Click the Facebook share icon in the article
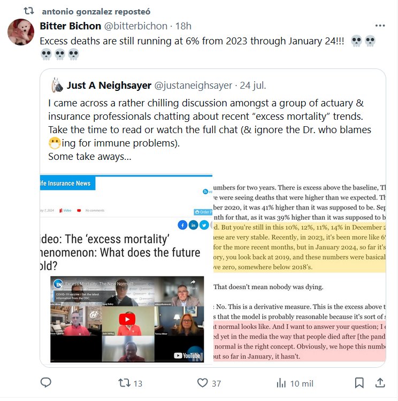The width and height of the screenshot is (398, 401). pos(182,225)
